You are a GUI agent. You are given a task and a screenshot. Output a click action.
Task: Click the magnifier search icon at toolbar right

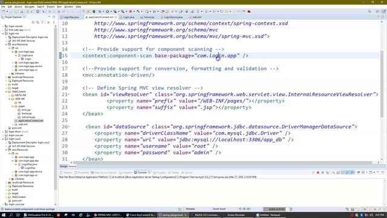tap(369, 12)
